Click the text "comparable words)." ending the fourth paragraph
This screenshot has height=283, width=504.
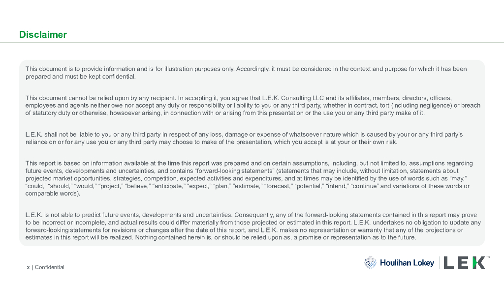pos(53,194)
